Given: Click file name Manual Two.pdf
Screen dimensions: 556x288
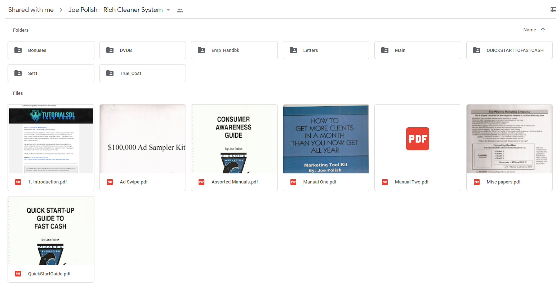Looking at the screenshot, I should coord(412,182).
